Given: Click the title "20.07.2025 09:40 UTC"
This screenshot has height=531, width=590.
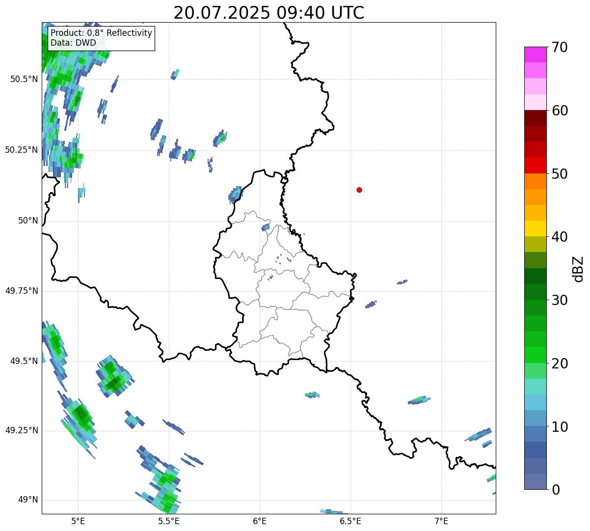Looking at the screenshot, I should pos(269,13).
